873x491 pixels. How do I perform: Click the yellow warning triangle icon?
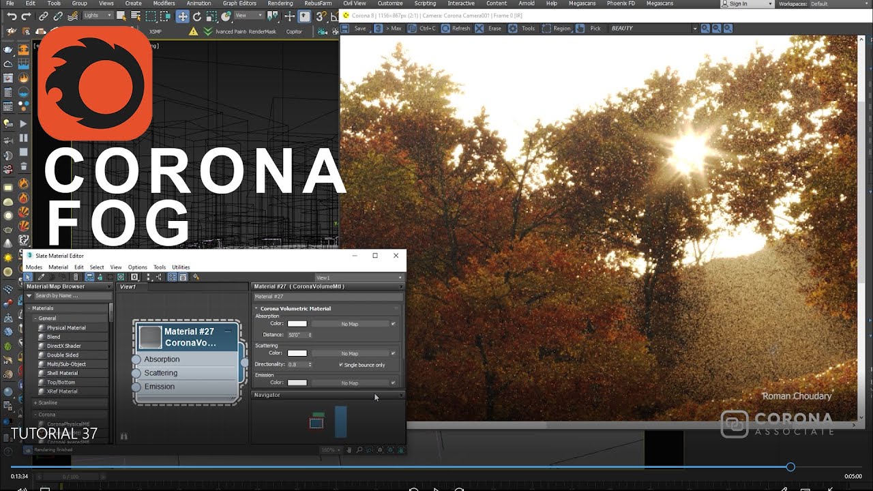pos(194,31)
